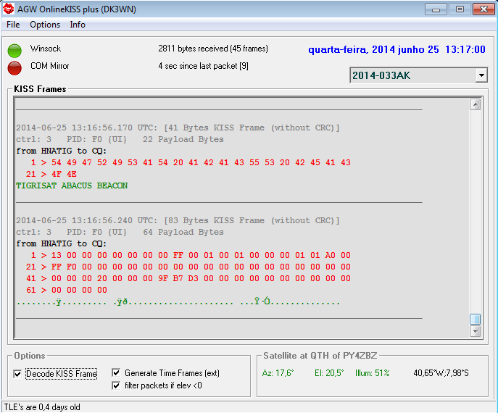The height and width of the screenshot is (413, 498).
Task: Click the KISS Frames scrollbar thumb
Action: [x=475, y=319]
